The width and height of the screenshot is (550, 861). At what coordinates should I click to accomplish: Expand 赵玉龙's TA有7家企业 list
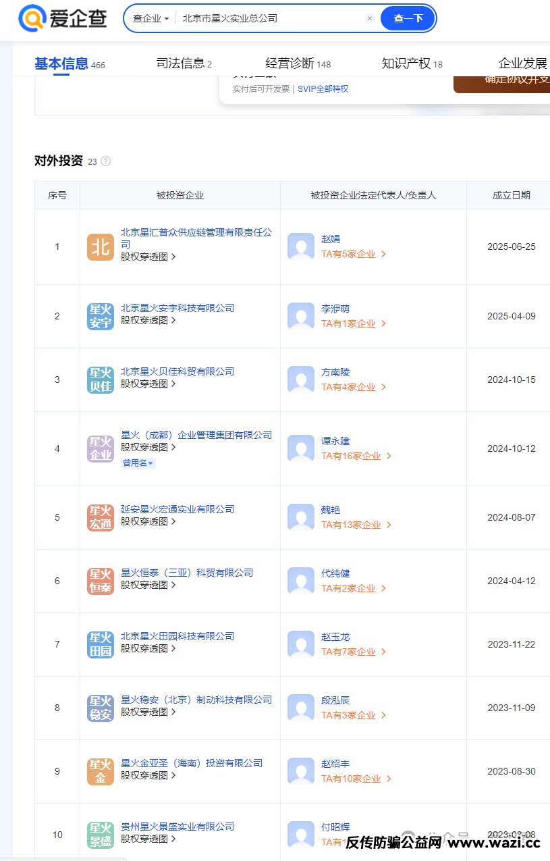(354, 652)
